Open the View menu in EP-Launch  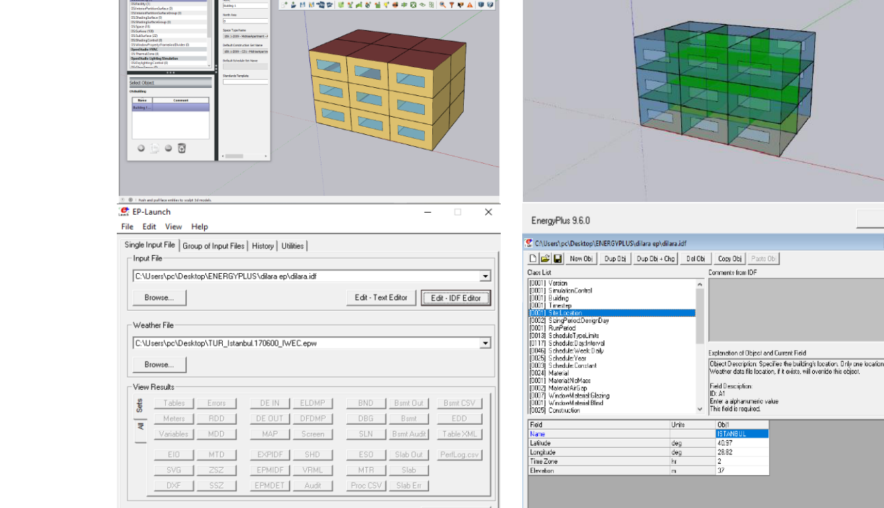coord(173,227)
